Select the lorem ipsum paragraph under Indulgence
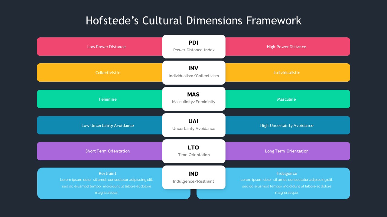 pos(287,186)
